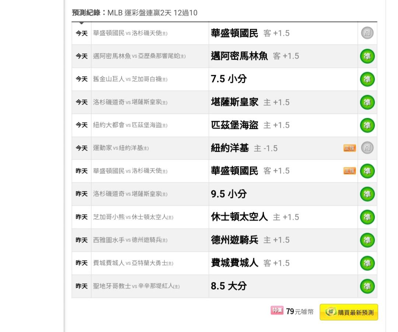This screenshot has width=398, height=332.
Task: Click today's matchup 華盛頓國民 vs 洛杉磯天使
Action: coord(130,33)
